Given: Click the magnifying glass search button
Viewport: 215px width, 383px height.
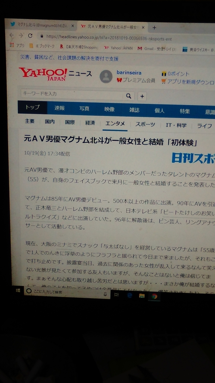Looking at the screenshot, I should coord(129,96).
